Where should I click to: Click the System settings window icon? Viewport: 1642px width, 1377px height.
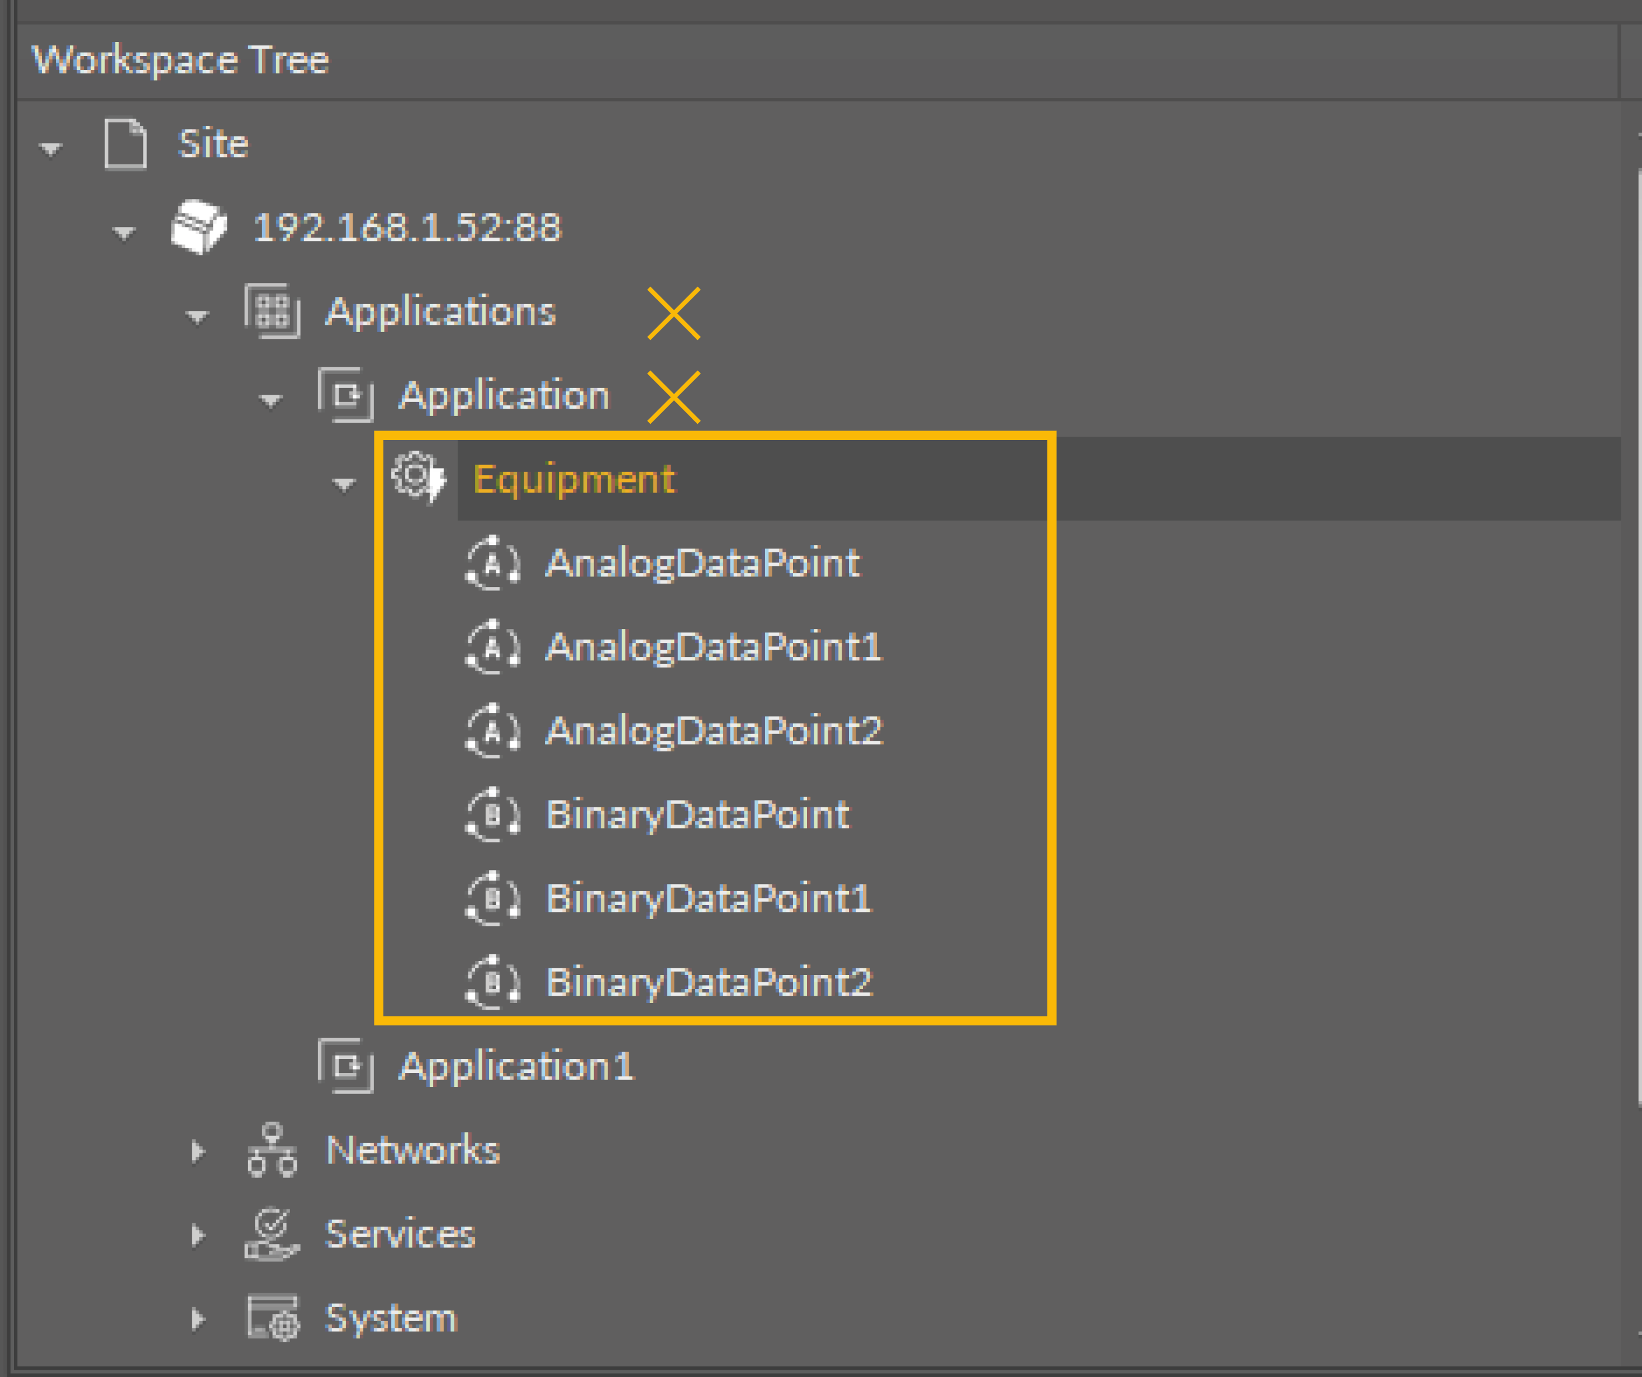point(272,1318)
